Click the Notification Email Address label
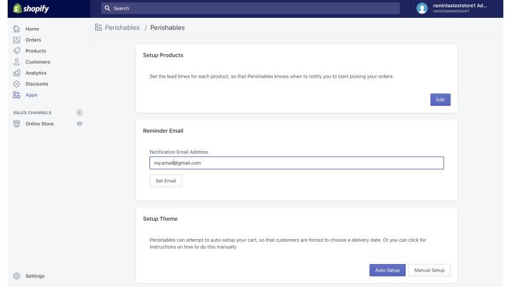 pos(179,152)
